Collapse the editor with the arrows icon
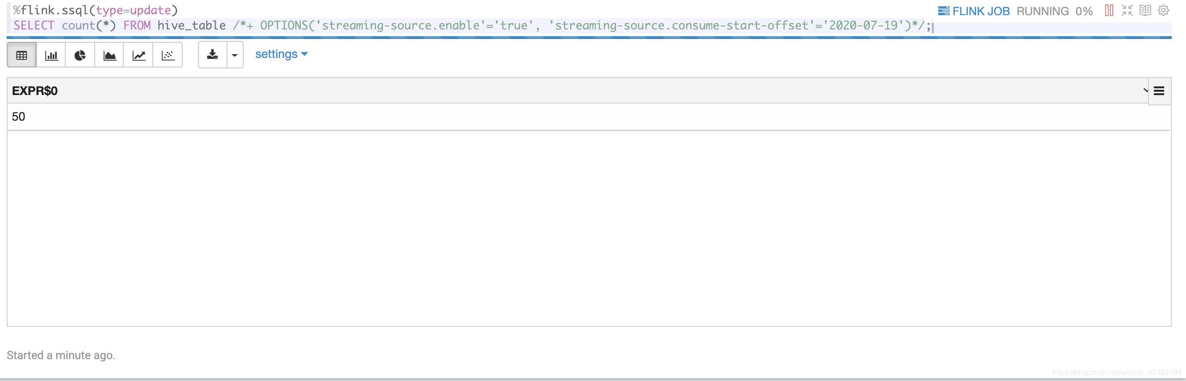The height and width of the screenshot is (381, 1186). pos(1127,10)
